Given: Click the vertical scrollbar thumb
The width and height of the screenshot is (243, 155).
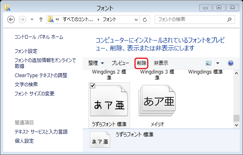Looking at the screenshot, I should tap(236, 118).
